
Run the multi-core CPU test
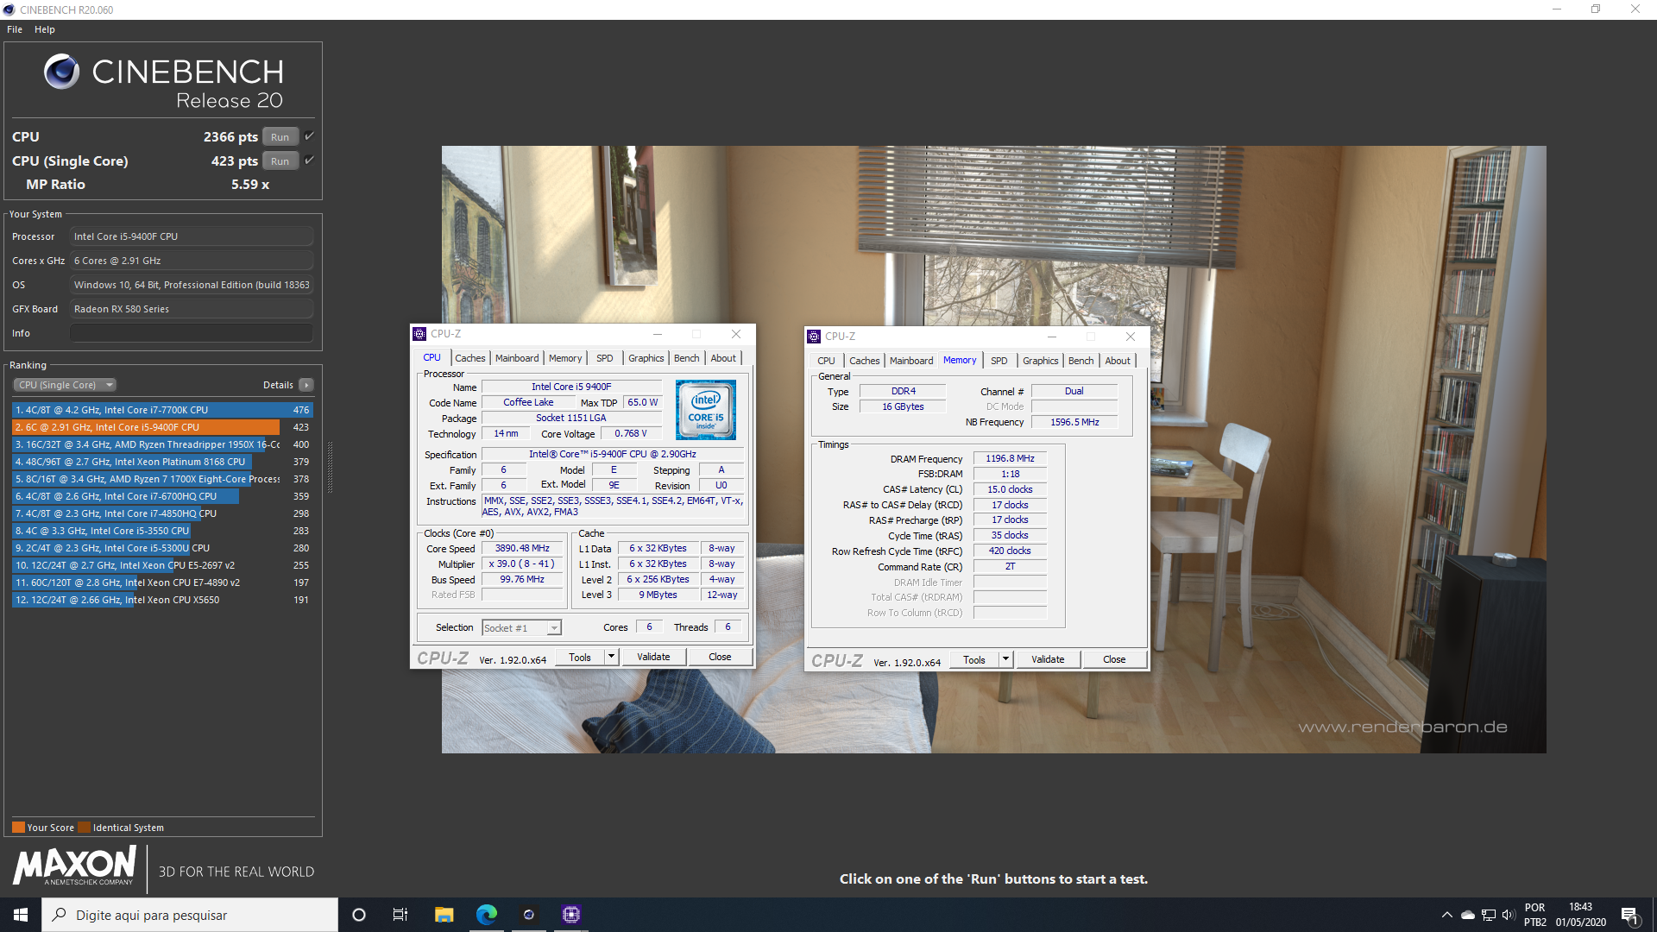click(x=280, y=137)
